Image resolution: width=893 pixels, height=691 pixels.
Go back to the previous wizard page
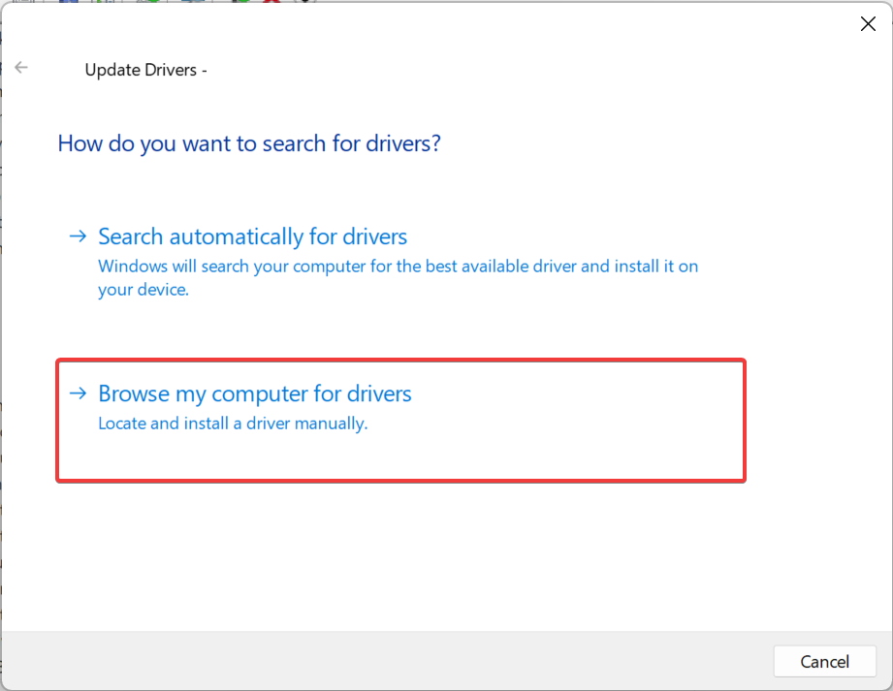(20, 67)
